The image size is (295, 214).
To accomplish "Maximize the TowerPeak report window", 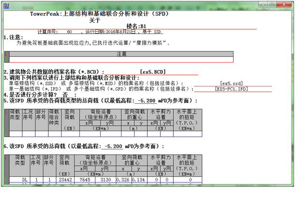I will [x=272, y=4].
